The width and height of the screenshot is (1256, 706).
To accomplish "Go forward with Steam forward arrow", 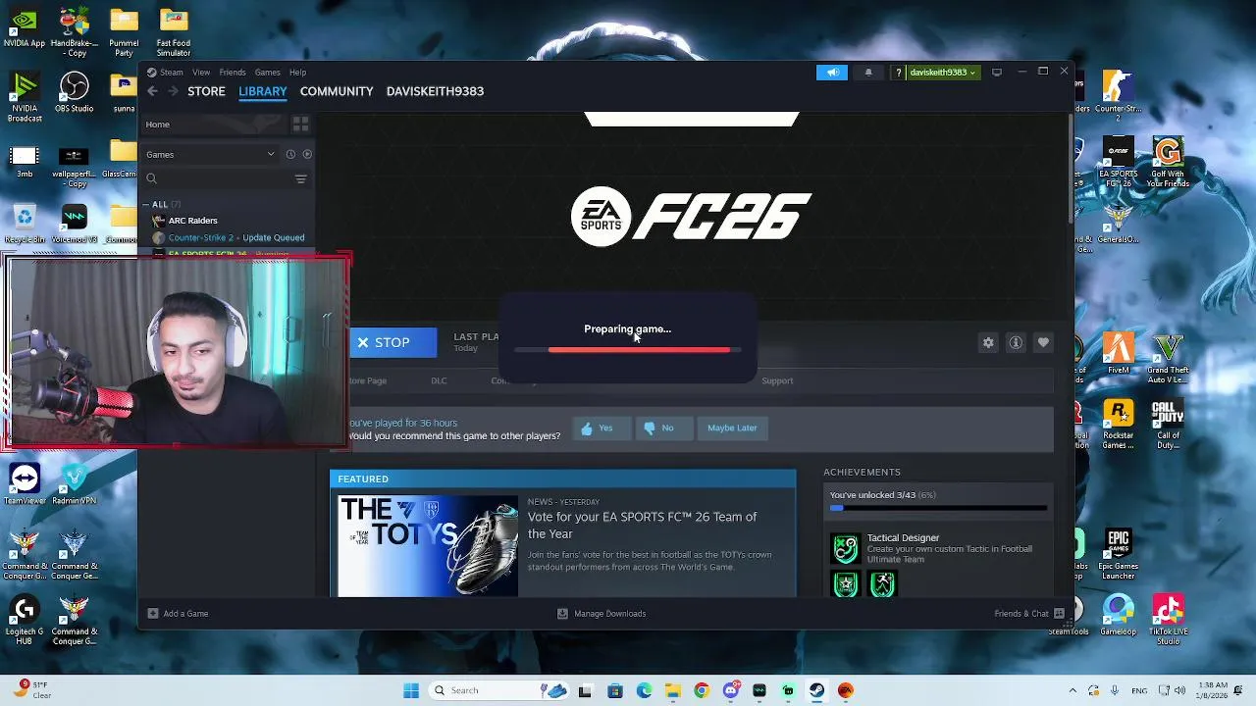I will pos(173,91).
